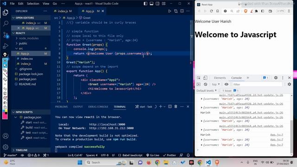Open the File menu
297x167 pixels.
(12, 4)
